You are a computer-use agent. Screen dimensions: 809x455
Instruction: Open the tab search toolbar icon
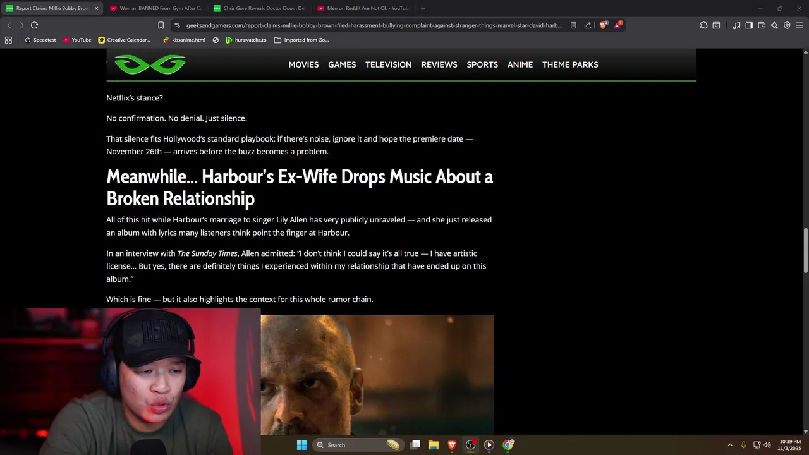pos(716,25)
